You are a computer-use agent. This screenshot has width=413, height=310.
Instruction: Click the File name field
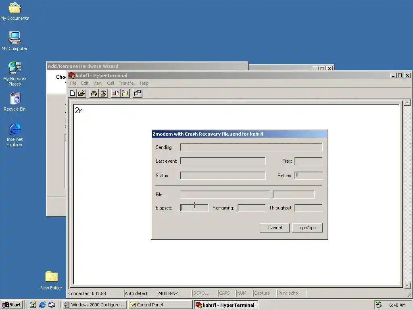coord(225,195)
